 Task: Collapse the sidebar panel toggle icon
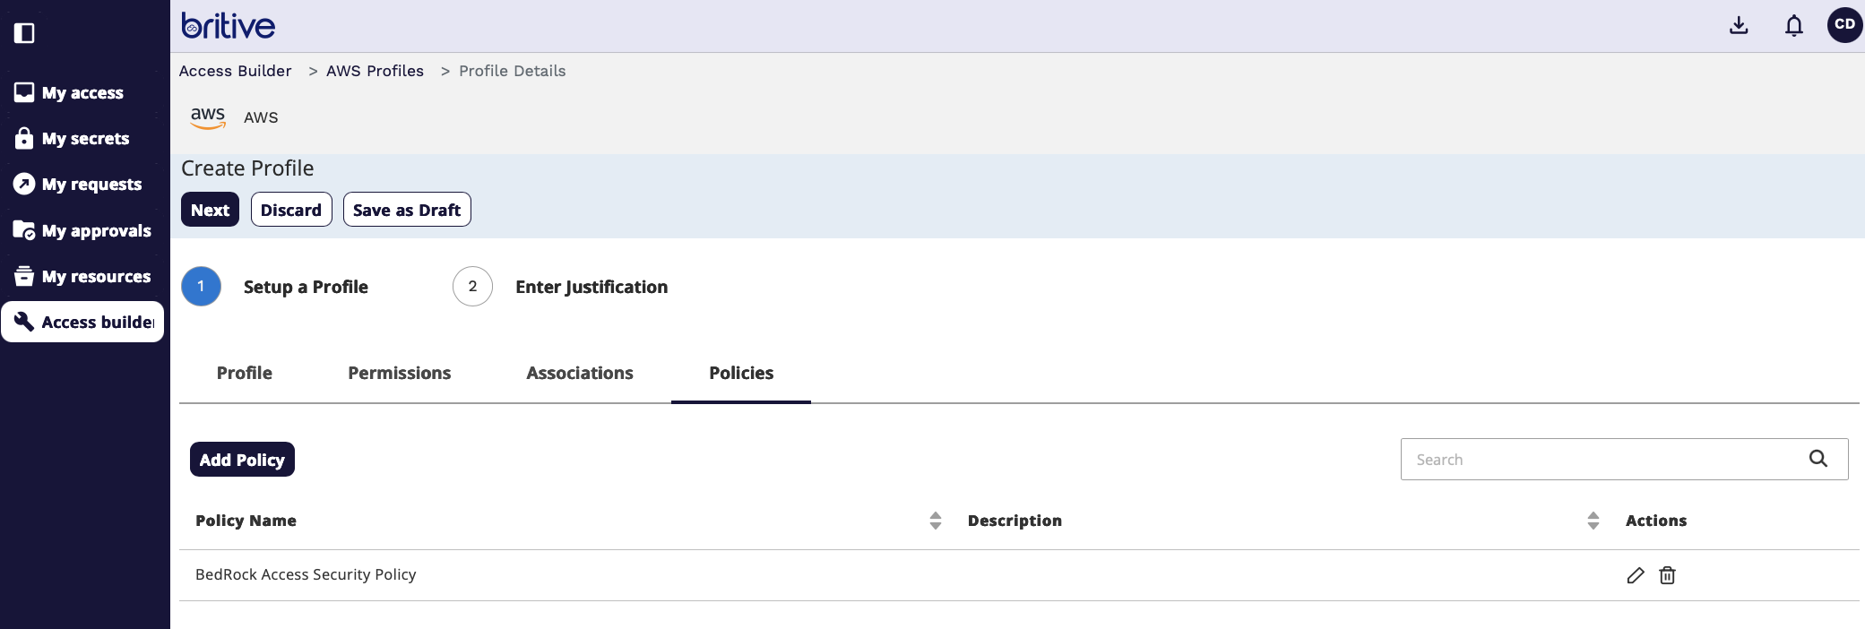(x=24, y=33)
